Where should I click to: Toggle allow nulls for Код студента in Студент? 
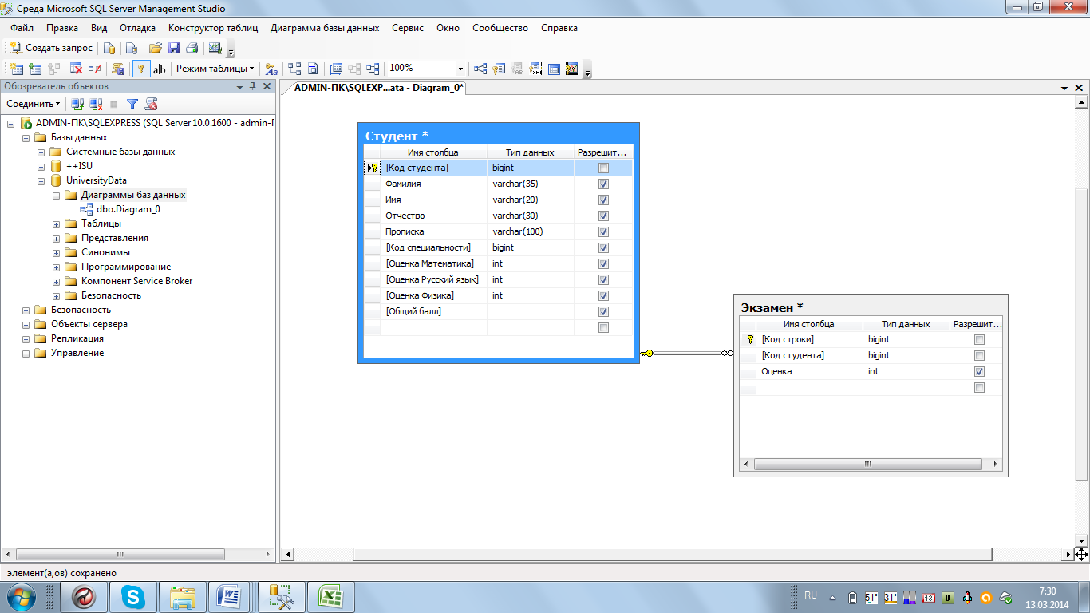coord(603,168)
